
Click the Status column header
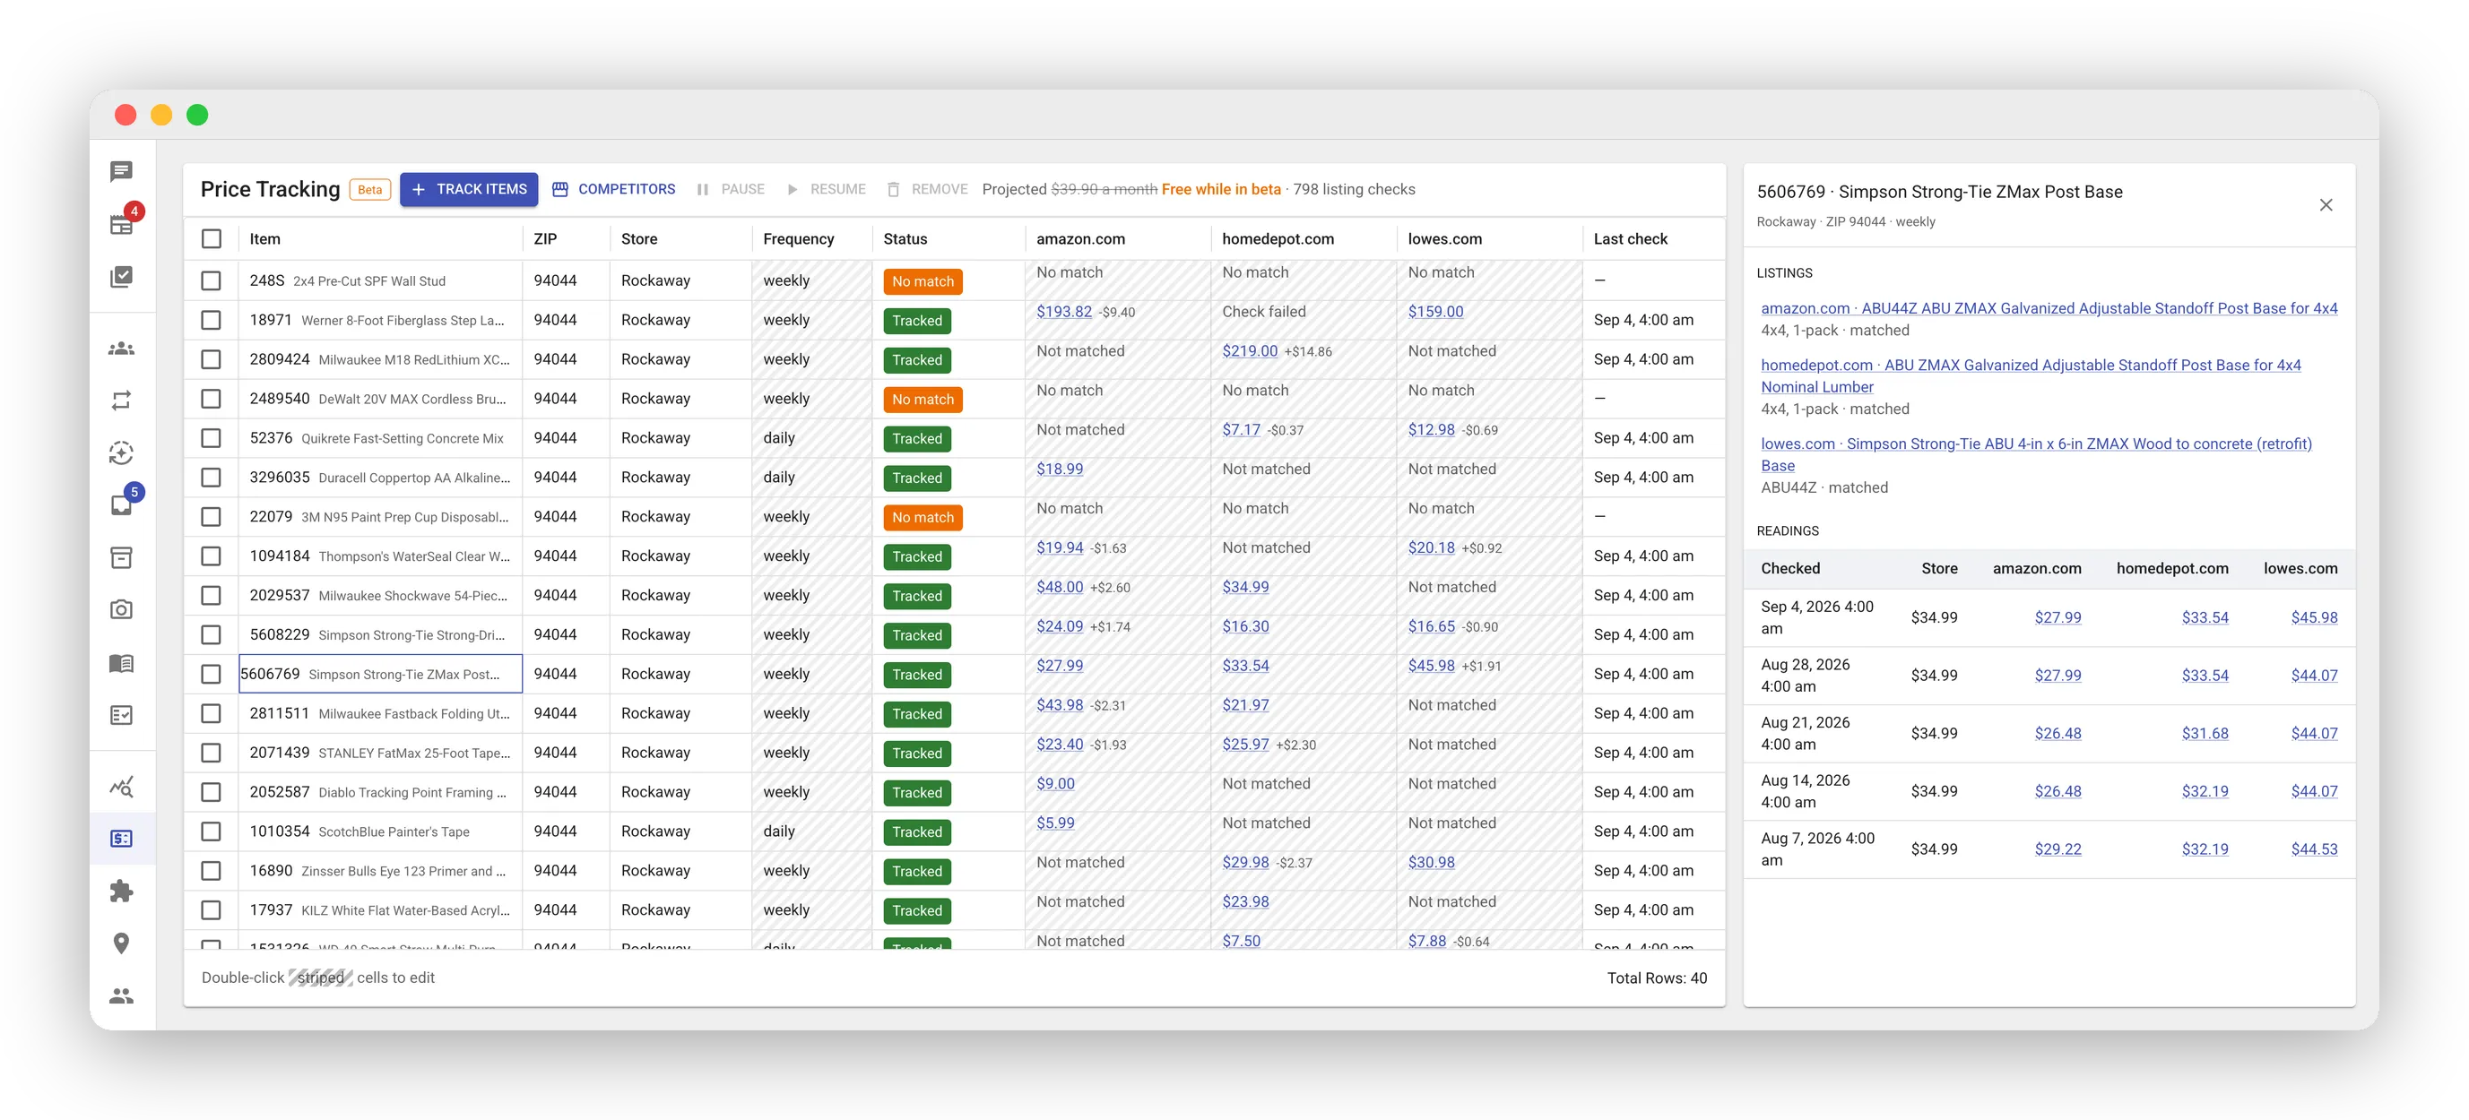[x=948, y=238]
